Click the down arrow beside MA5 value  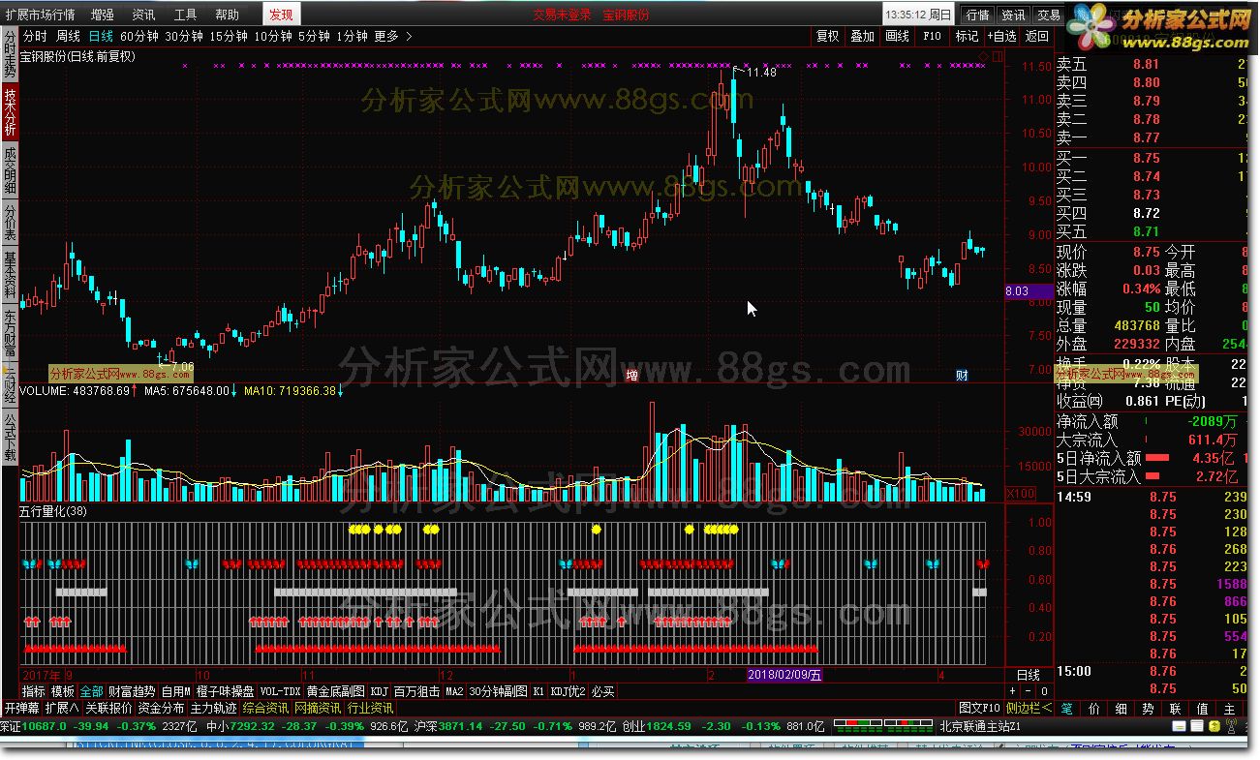[233, 391]
